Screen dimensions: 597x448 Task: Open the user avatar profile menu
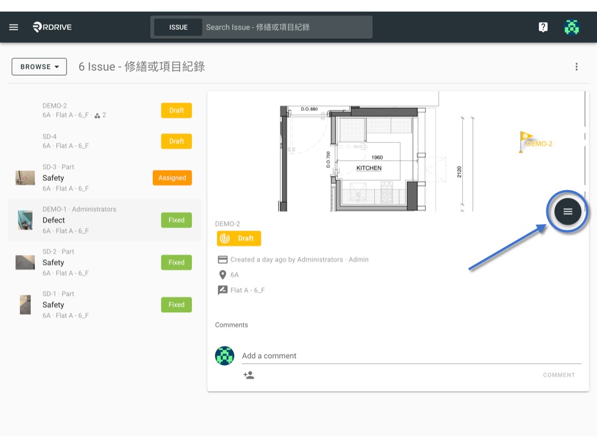pos(571,27)
